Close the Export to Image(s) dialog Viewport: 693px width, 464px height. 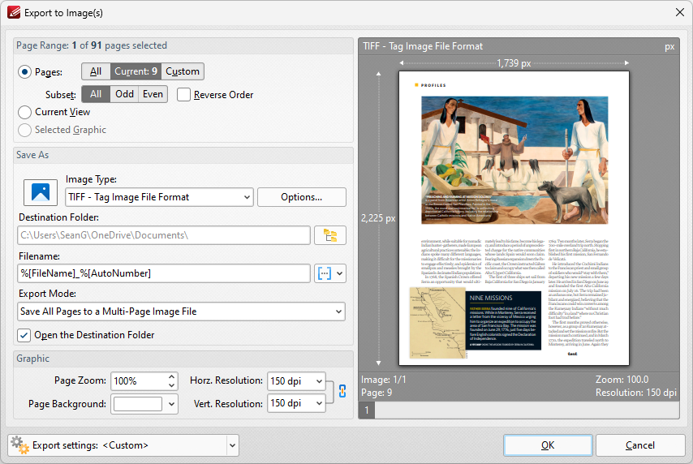tap(680, 12)
